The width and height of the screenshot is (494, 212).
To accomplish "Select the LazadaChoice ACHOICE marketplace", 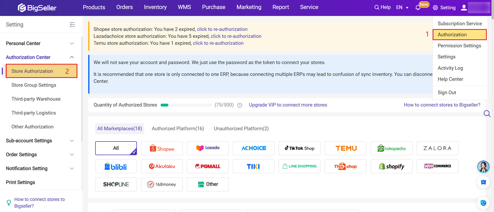I will click(254, 148).
